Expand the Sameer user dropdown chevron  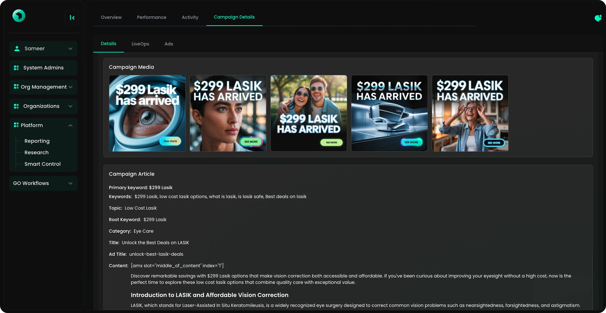(x=71, y=49)
